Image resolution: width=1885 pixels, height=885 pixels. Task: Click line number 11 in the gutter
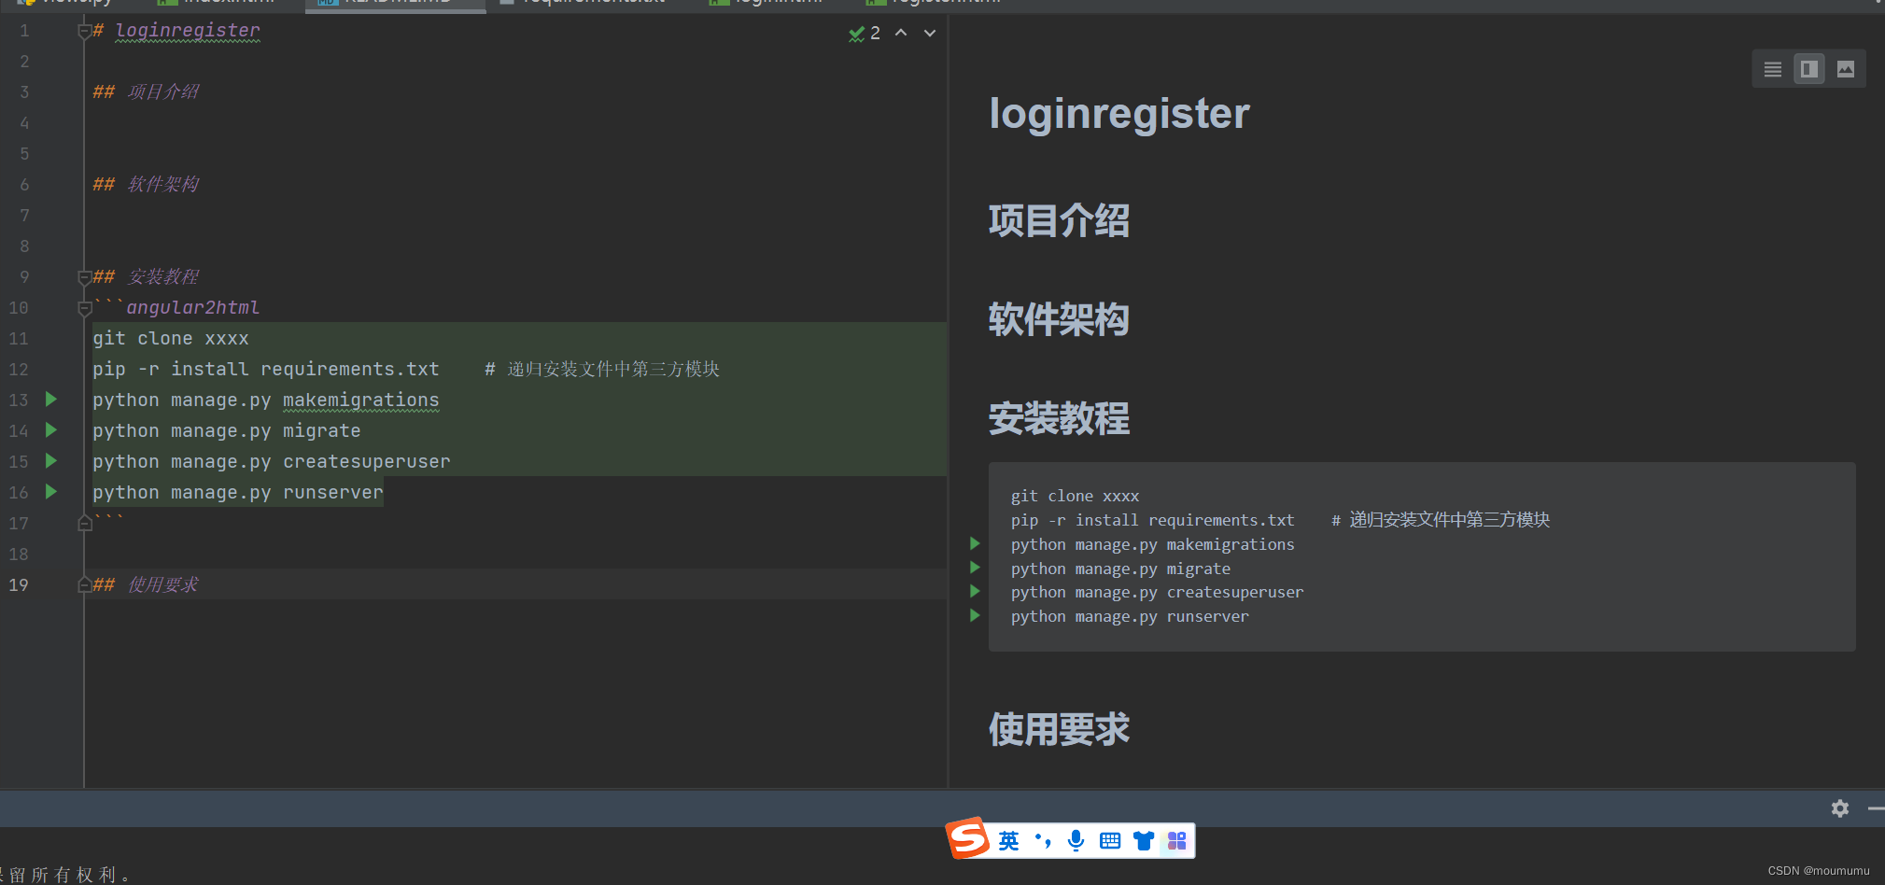[19, 338]
